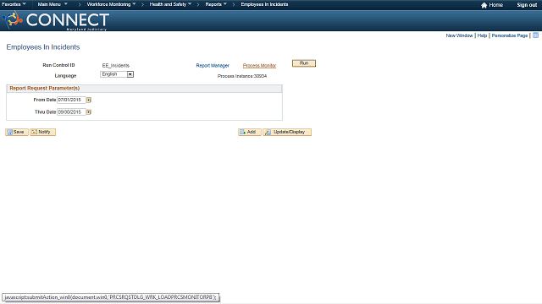Open Report Manager link

click(213, 66)
